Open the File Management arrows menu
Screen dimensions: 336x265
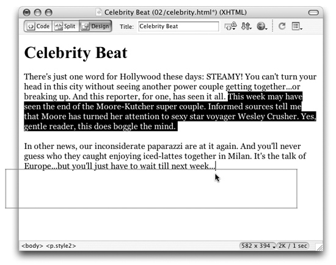tap(246, 26)
